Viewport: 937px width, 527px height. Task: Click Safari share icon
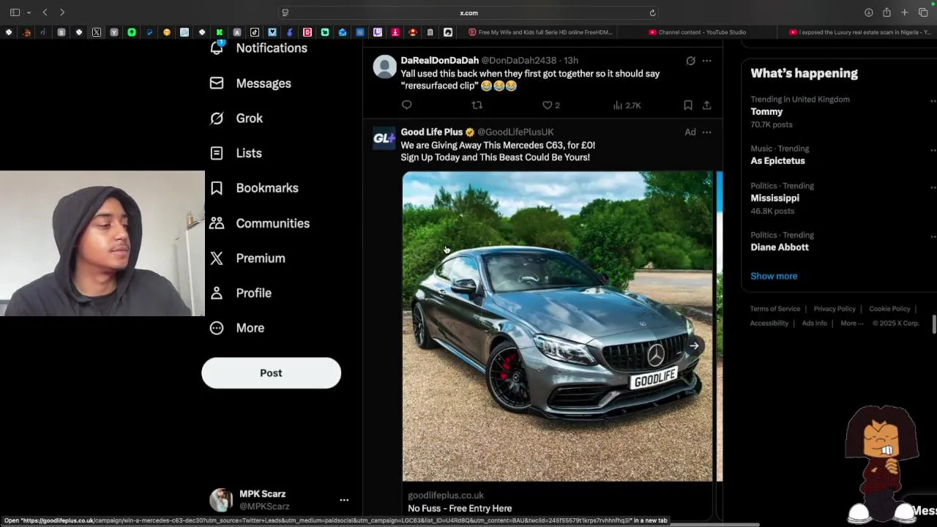886,12
